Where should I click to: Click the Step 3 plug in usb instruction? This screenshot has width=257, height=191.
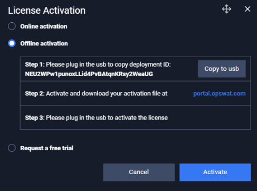pyautogui.click(x=107, y=117)
